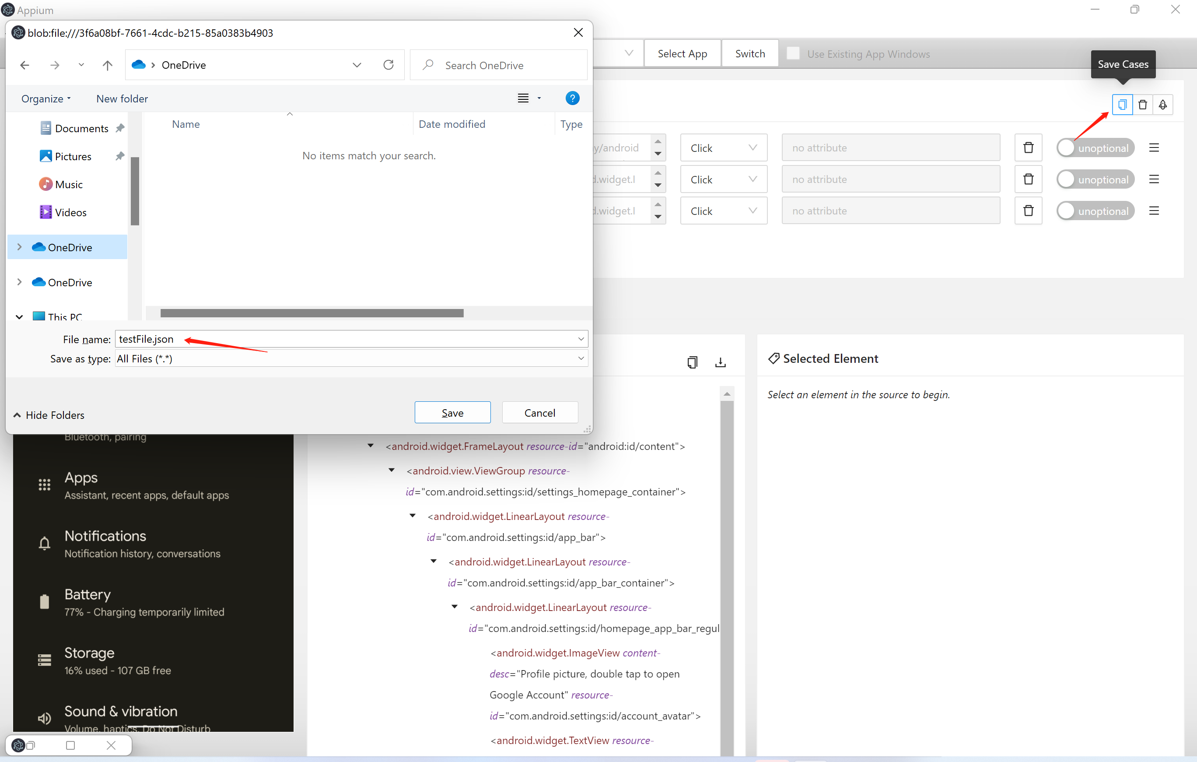
Task: Open the Organize menu
Action: click(x=46, y=98)
